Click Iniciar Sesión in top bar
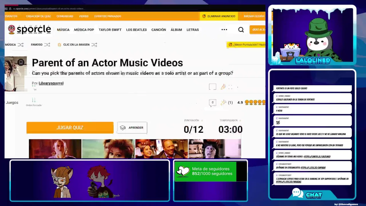 pos(254,16)
